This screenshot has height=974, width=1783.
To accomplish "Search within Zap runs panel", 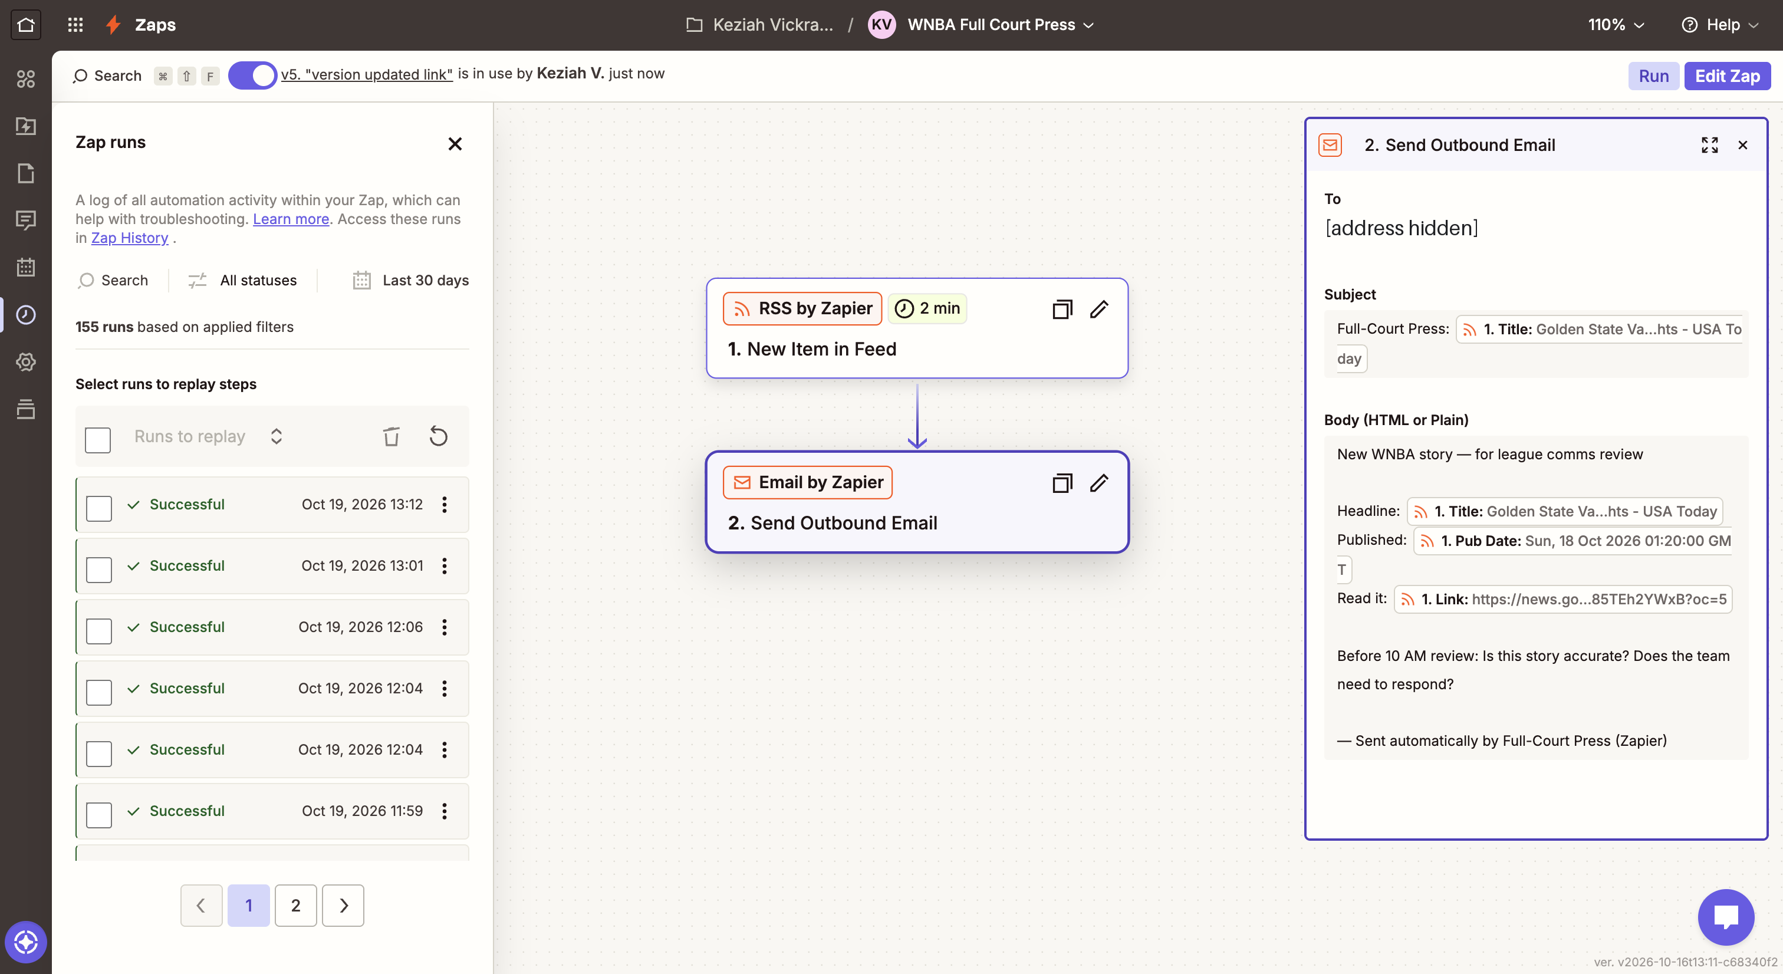I will pyautogui.click(x=113, y=281).
